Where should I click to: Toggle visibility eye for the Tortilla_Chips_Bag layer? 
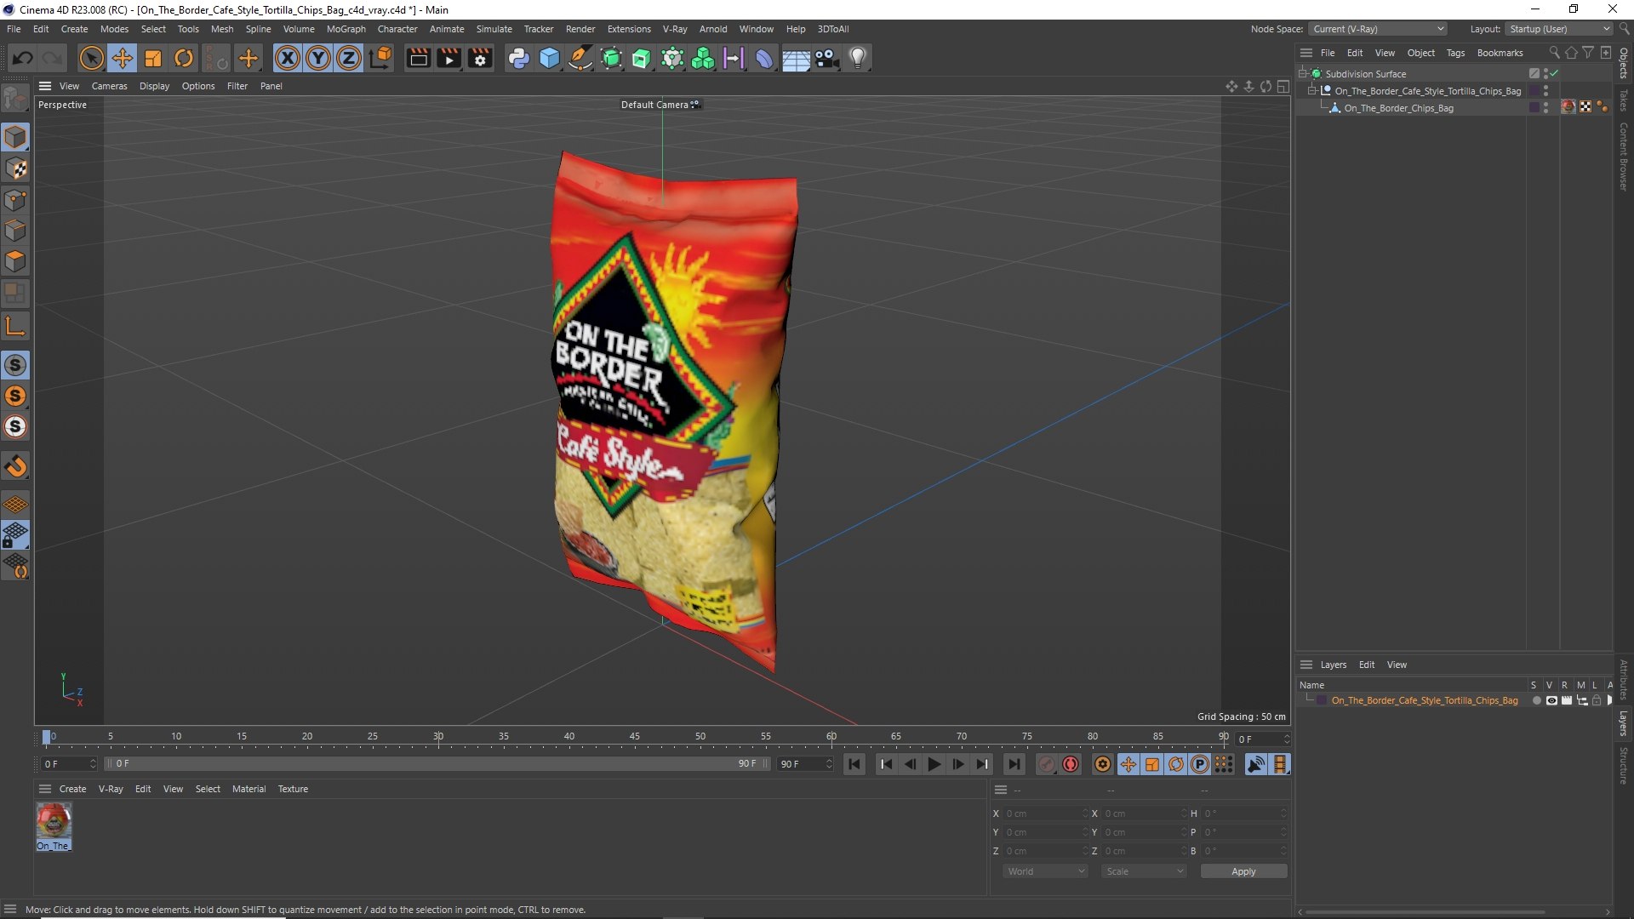tap(1551, 701)
